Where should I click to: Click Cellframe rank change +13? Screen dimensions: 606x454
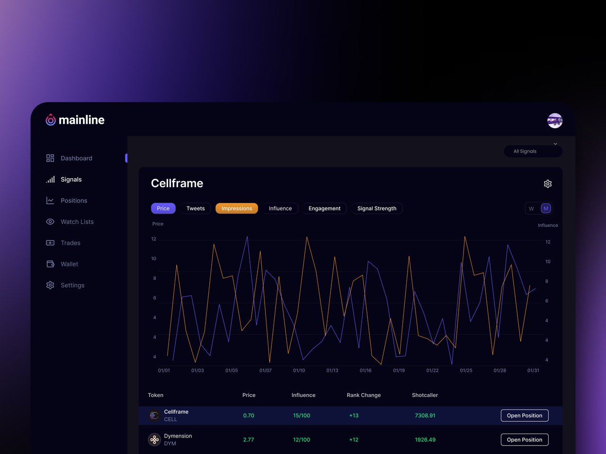click(354, 416)
